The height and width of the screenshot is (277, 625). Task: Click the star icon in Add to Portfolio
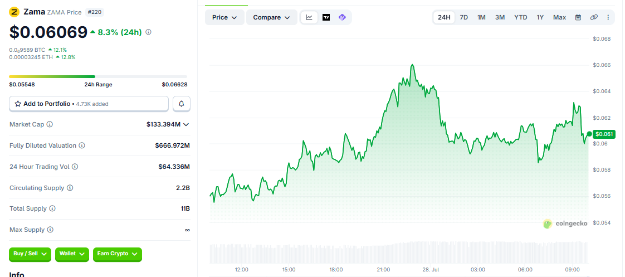tap(18, 104)
